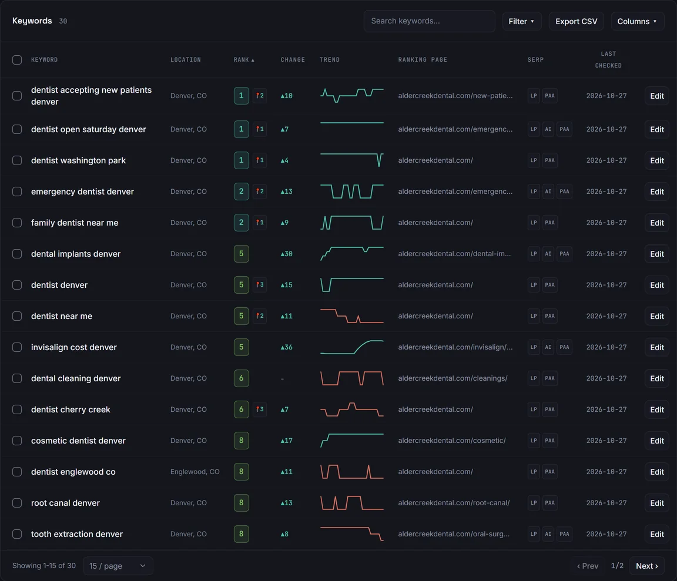Click the LP badge for cosmetic dentist denver
677x581 pixels.
pos(534,440)
